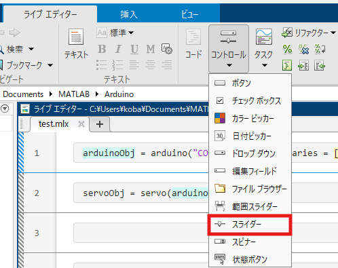Align text right
The height and width of the screenshot is (268, 338).
167,65
